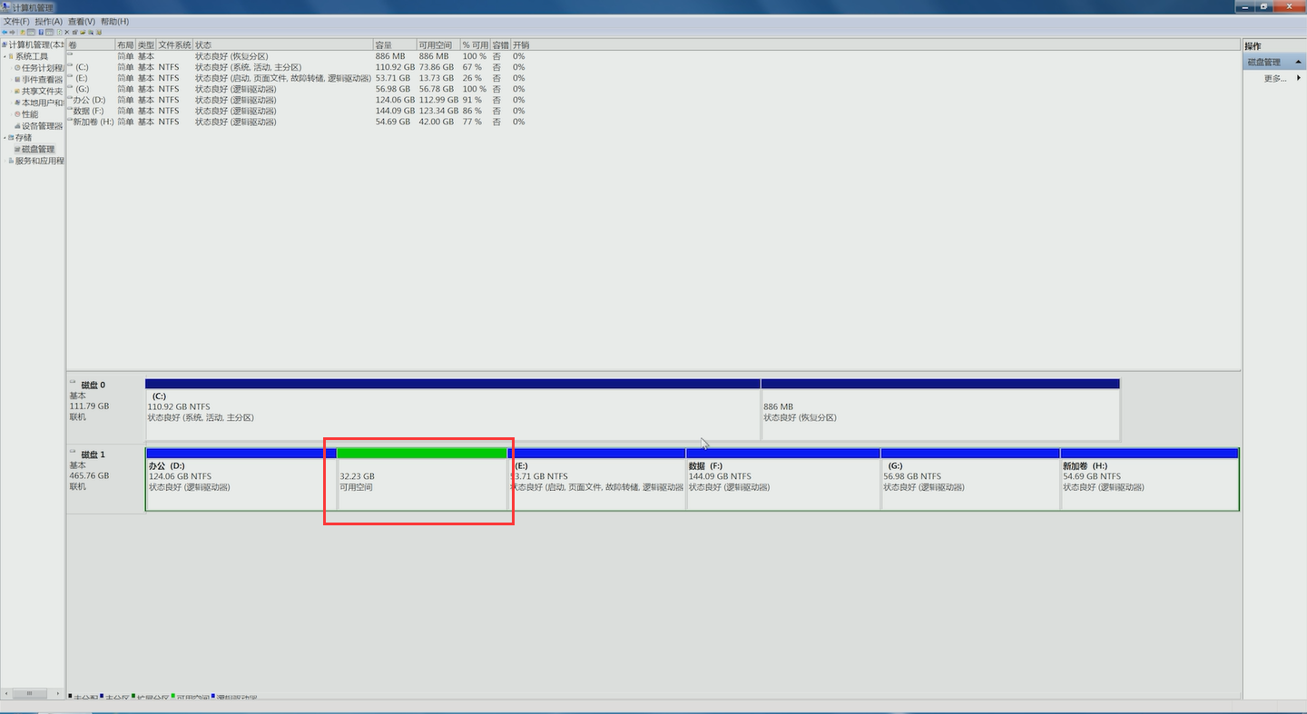1307x714 pixels.
Task: Click the 数据 (F:) volume list row
Action: [x=298, y=111]
